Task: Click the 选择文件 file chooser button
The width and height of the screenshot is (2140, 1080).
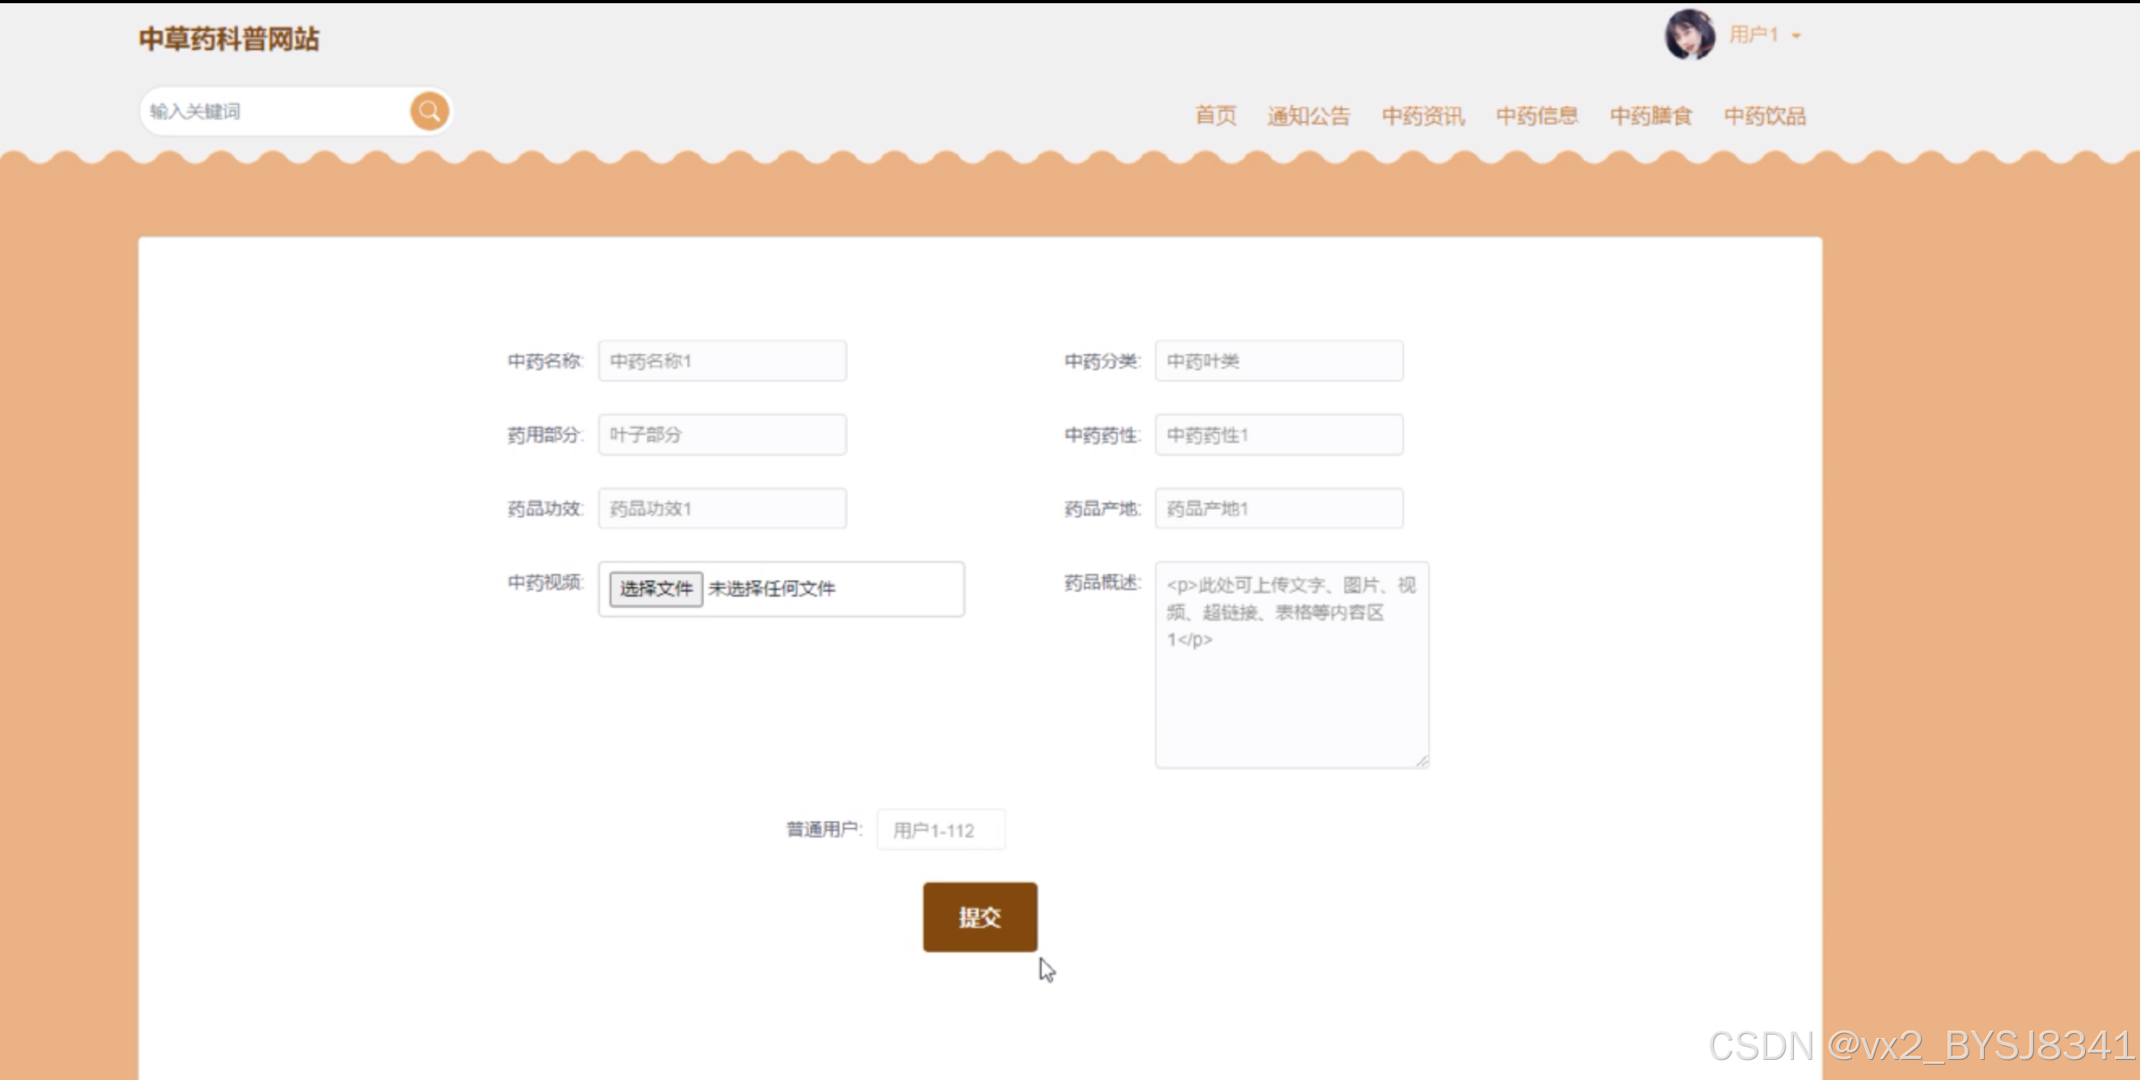Action: pyautogui.click(x=655, y=589)
